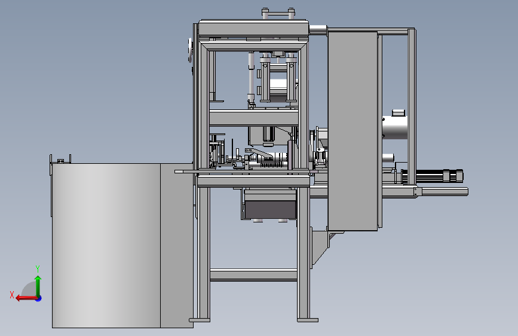
Task: Select the triangular support bracket below guard panel
Action: point(320,247)
